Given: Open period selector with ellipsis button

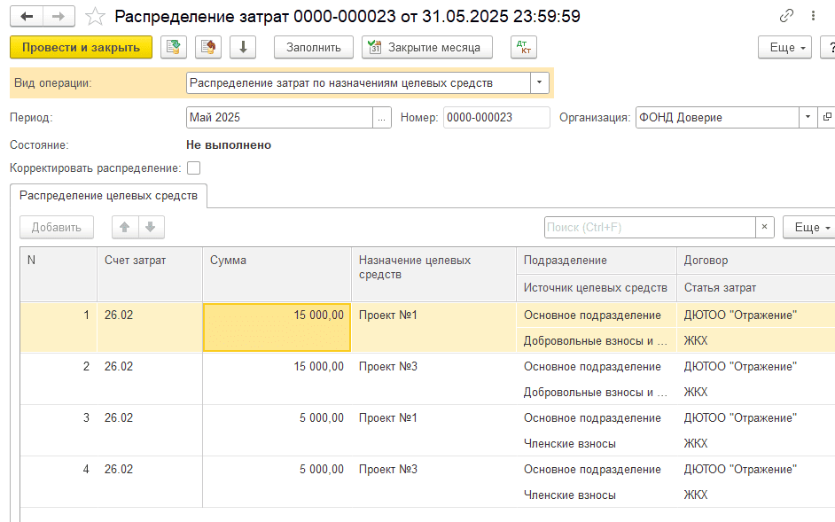Looking at the screenshot, I should (x=382, y=117).
